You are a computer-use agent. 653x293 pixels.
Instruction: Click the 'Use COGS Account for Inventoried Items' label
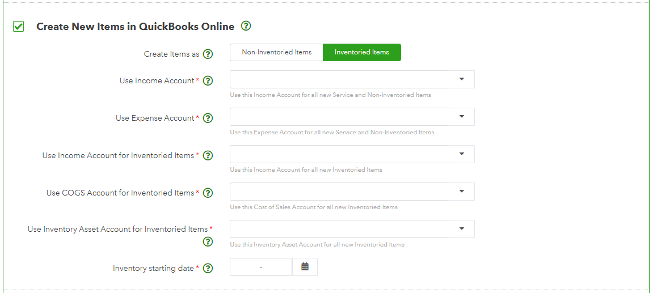120,193
